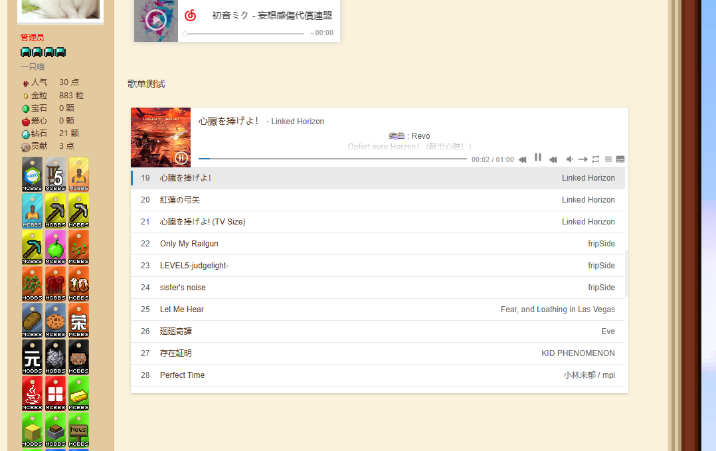
Task: Click the 初音ミク track progress bar
Action: tap(243, 34)
